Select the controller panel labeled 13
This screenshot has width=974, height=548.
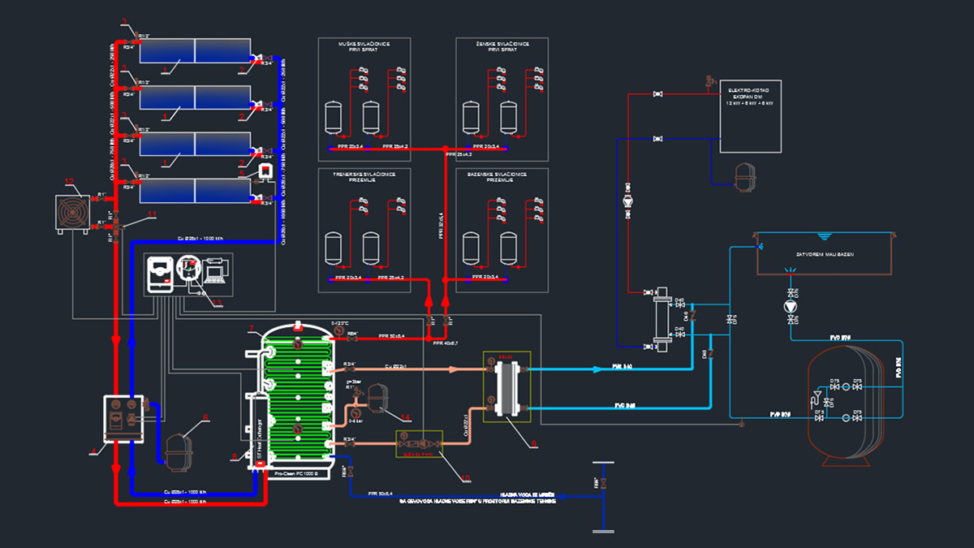click(187, 276)
